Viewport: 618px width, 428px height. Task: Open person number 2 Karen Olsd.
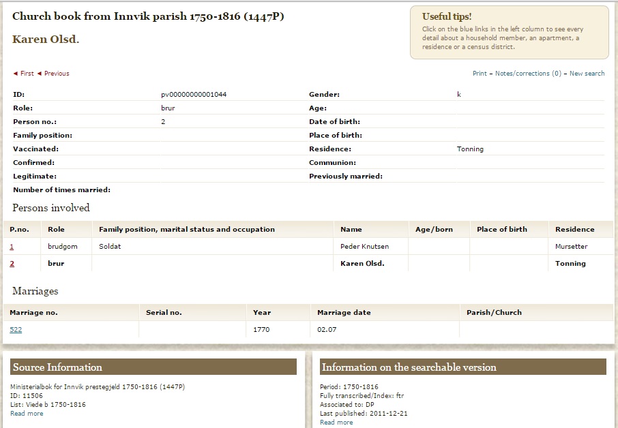(12, 264)
